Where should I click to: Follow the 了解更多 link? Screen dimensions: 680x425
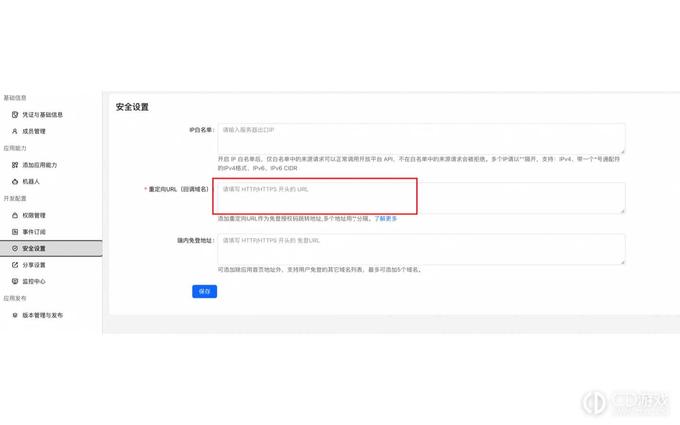point(386,219)
